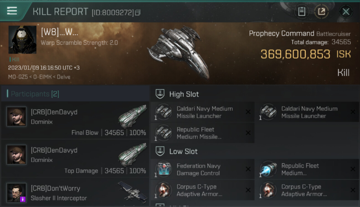The height and width of the screenshot is (207, 360).
Task: Click the victim pilot portrait
Action: pos(22,40)
